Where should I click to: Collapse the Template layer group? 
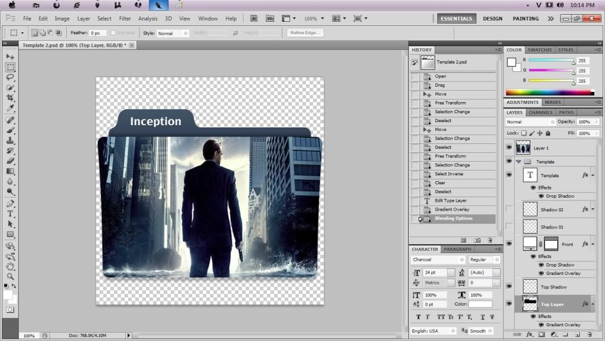[519, 162]
